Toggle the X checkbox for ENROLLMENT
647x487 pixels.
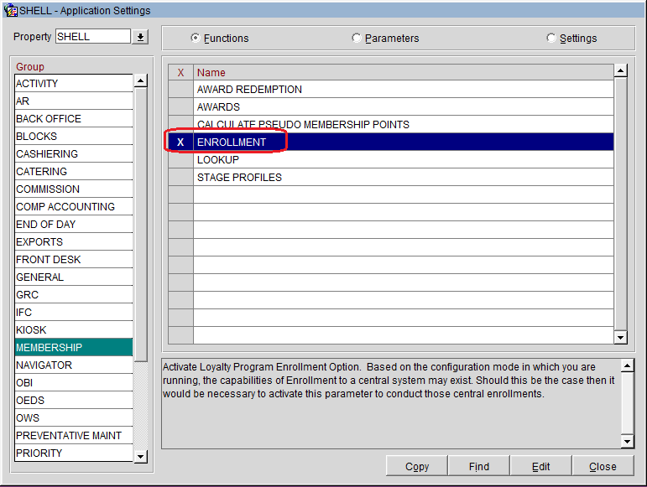(x=180, y=142)
